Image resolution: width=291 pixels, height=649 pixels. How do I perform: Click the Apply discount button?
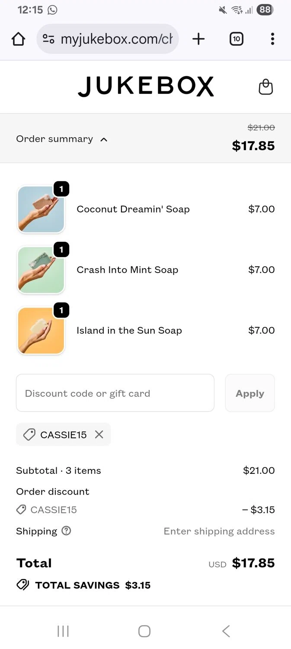click(x=249, y=393)
